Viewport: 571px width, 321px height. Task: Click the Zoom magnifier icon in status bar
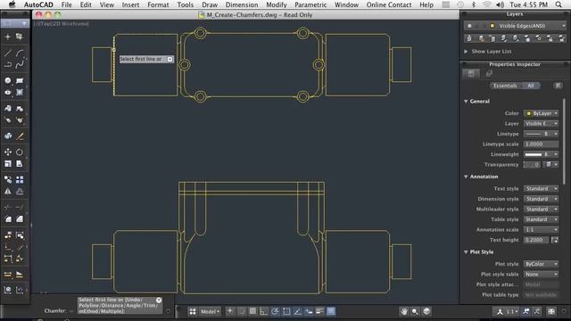click(x=415, y=311)
